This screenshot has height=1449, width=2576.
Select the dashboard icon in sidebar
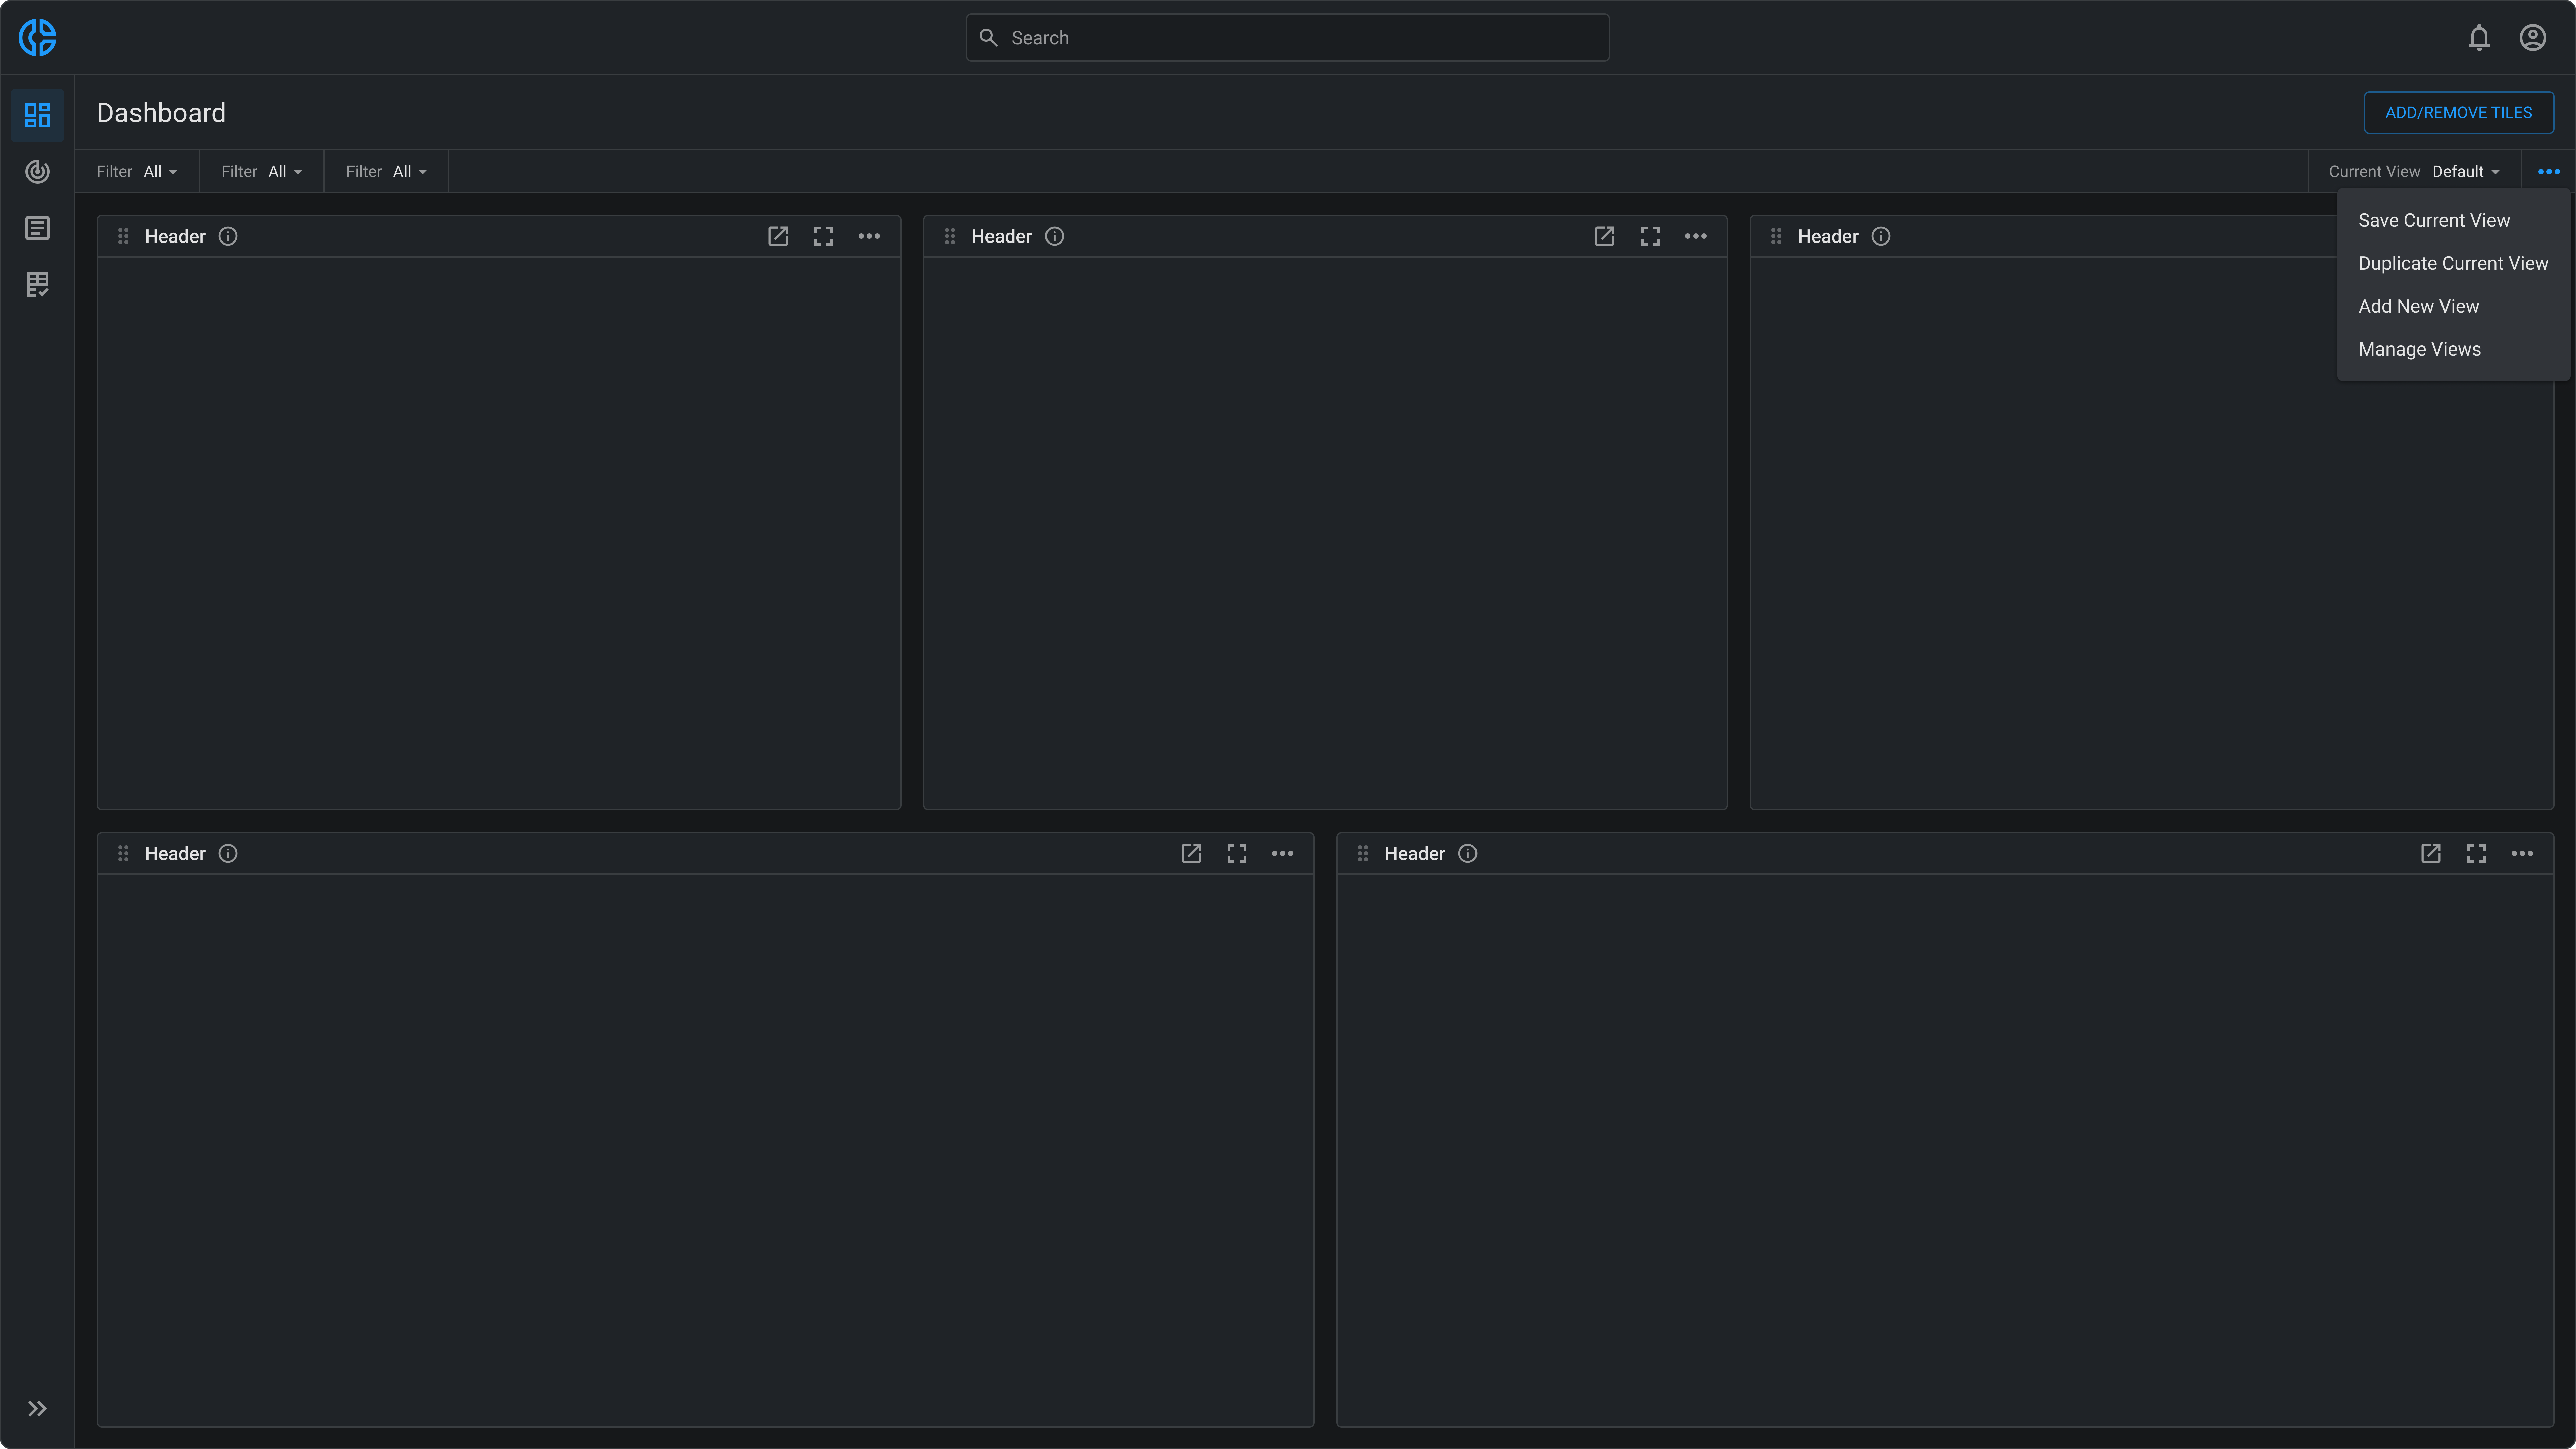coord(37,115)
